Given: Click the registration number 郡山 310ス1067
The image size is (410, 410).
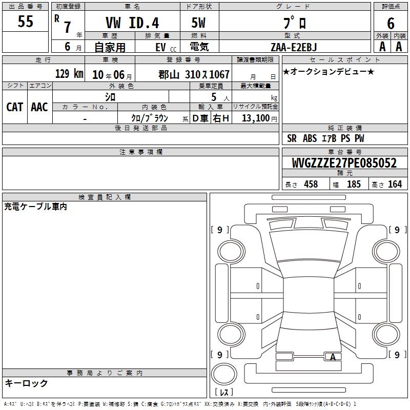Looking at the screenshot, I should click(x=194, y=74).
